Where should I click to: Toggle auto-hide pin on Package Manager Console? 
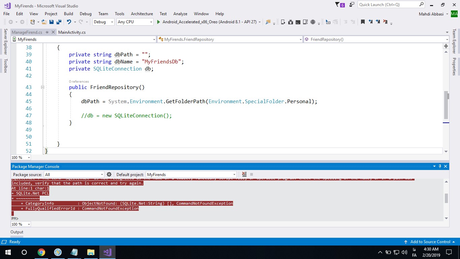click(440, 167)
